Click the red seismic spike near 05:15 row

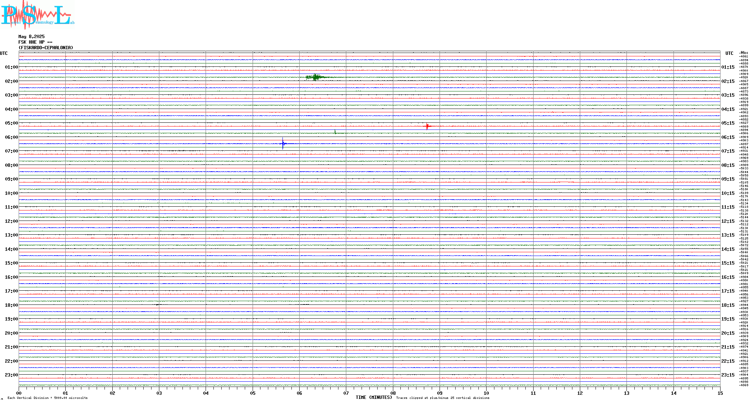click(428, 126)
